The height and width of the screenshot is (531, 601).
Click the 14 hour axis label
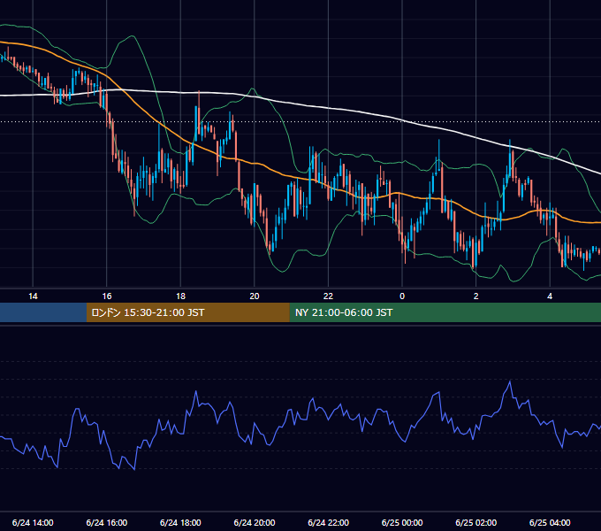pos(33,296)
